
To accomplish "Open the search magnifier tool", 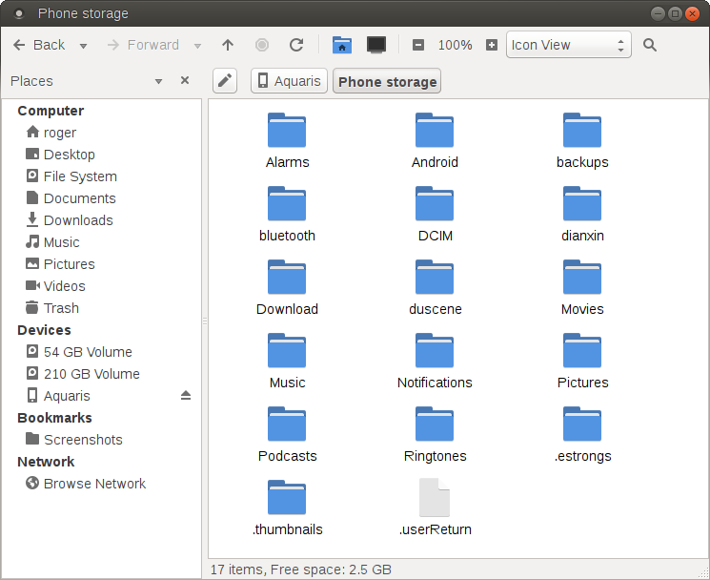I will tap(650, 45).
